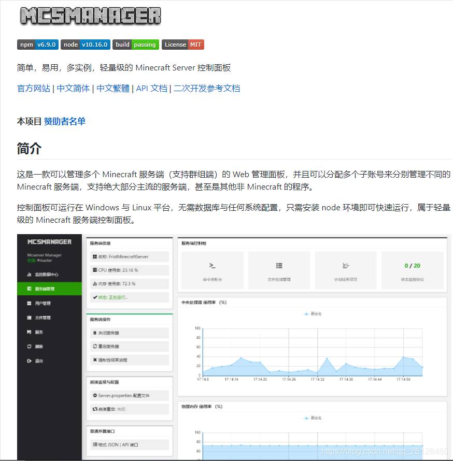The image size is (453, 461).
Task: Click the node v10.16.0 badge
Action: point(86,45)
